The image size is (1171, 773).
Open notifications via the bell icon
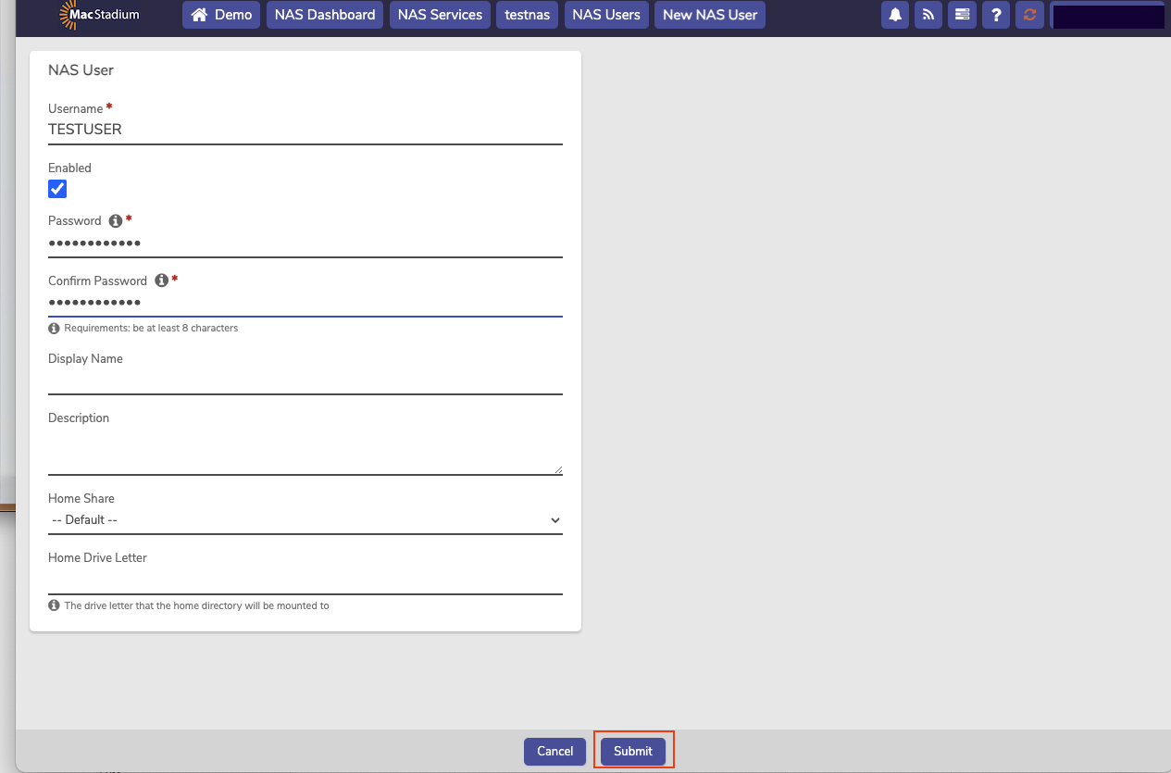point(894,15)
